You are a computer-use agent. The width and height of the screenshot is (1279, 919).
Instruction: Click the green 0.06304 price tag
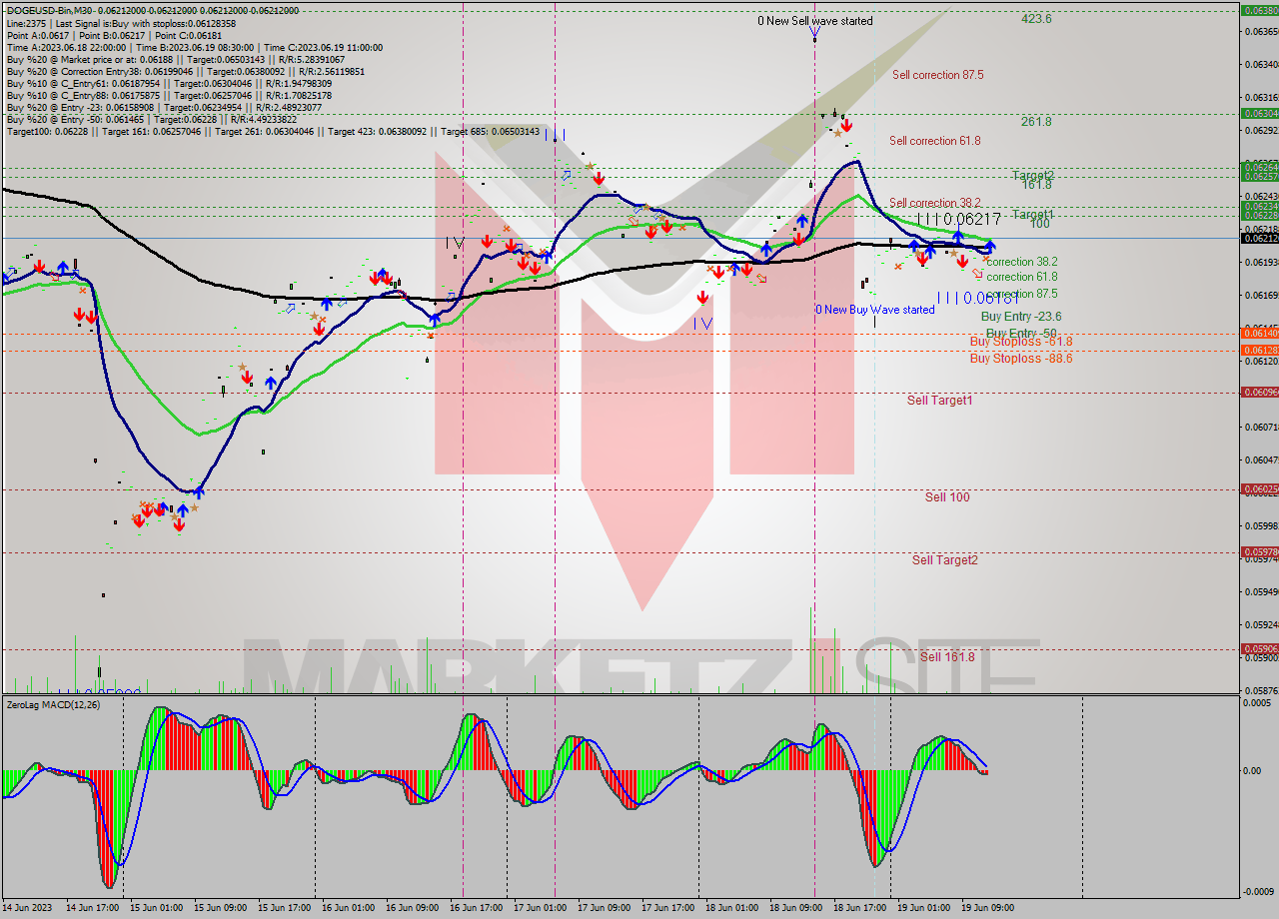(1259, 113)
